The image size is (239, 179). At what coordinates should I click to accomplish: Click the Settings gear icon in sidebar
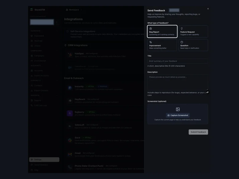pyautogui.click(x=32, y=160)
